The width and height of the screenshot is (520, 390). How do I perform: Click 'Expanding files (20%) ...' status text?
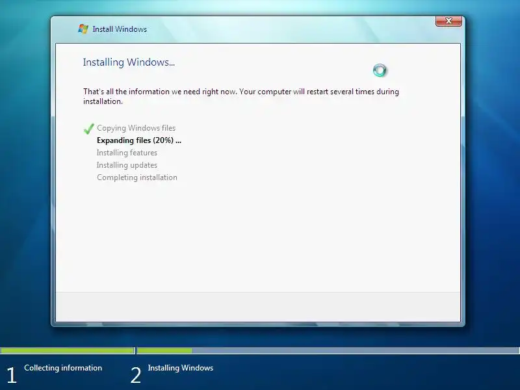[x=139, y=140]
